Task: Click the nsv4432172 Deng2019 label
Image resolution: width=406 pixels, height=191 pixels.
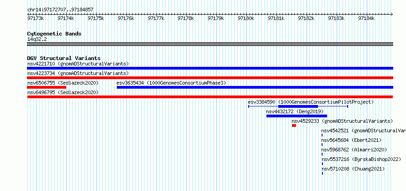Action: pos(295,111)
